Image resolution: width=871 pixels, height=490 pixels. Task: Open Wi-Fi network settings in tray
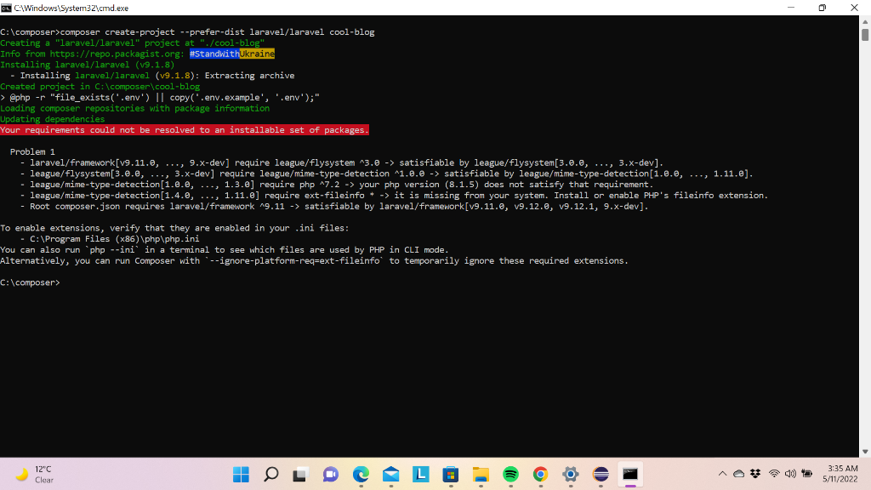(x=774, y=474)
